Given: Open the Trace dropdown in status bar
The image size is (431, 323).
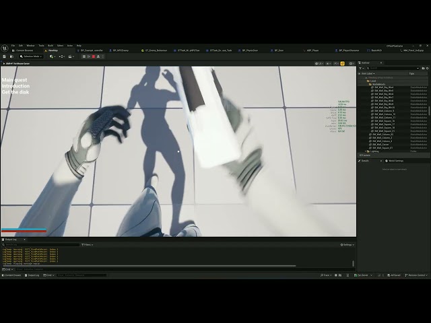Looking at the screenshot, I should tap(326, 275).
